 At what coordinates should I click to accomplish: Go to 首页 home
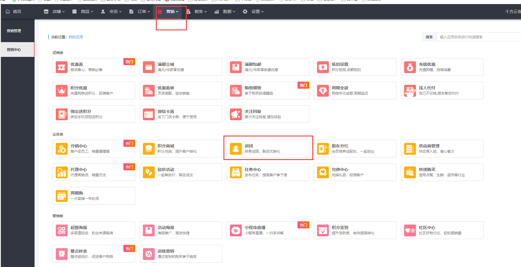(x=14, y=11)
